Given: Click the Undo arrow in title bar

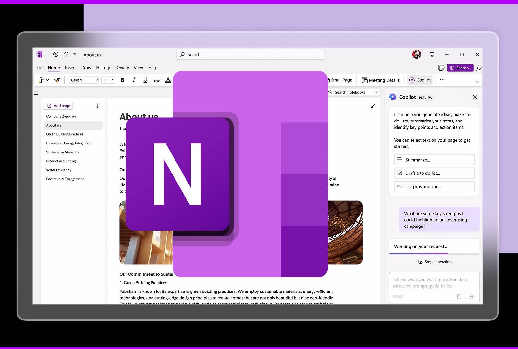Looking at the screenshot, I should [x=66, y=54].
